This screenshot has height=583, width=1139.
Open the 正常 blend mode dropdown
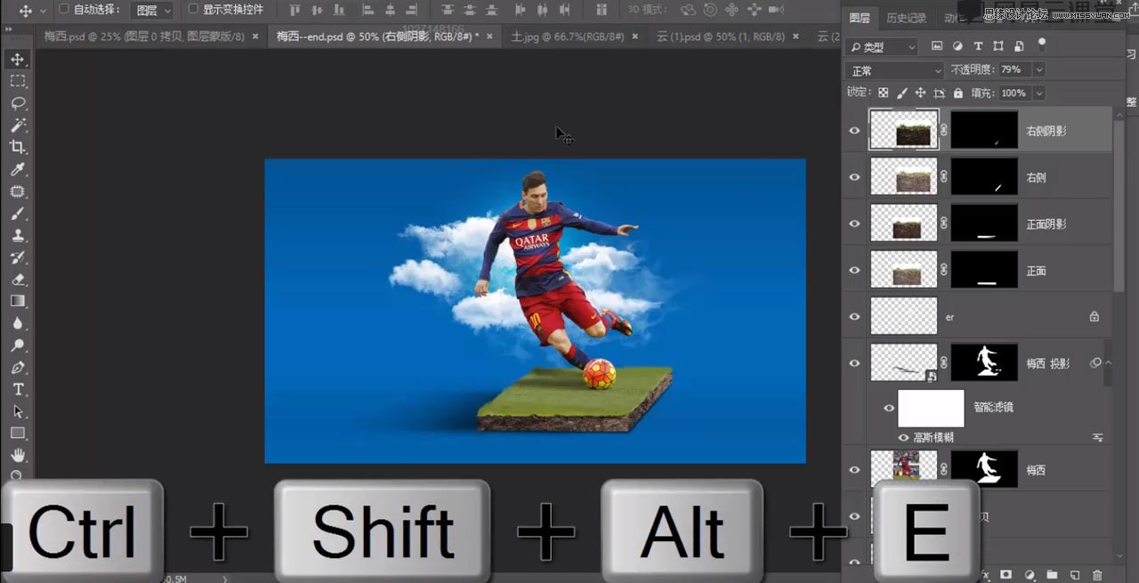click(894, 70)
